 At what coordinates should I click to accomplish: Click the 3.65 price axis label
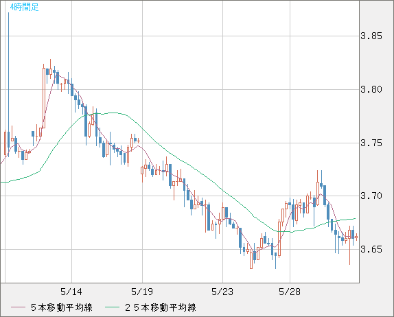[371, 250]
